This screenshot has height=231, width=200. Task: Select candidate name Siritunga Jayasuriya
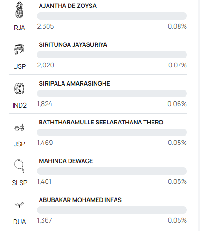pyautogui.click(x=73, y=45)
